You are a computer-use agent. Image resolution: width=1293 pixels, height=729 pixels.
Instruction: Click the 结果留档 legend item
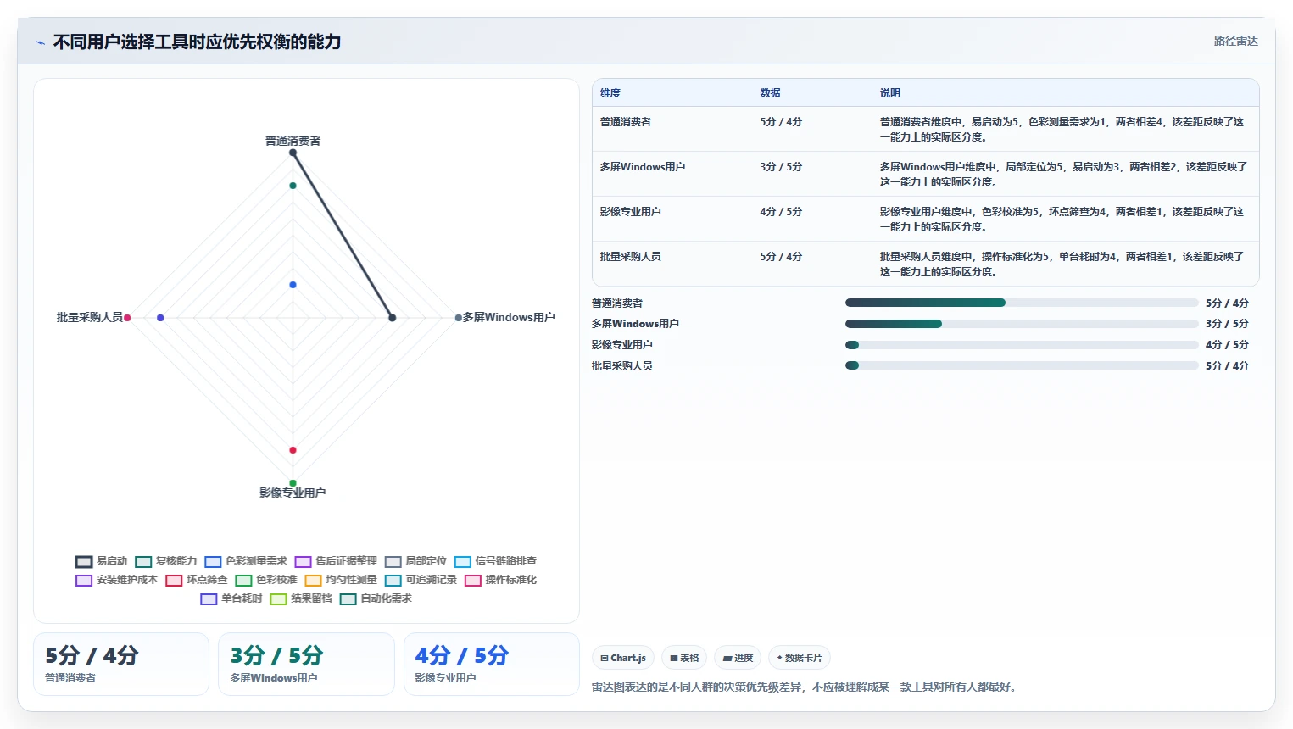(301, 598)
